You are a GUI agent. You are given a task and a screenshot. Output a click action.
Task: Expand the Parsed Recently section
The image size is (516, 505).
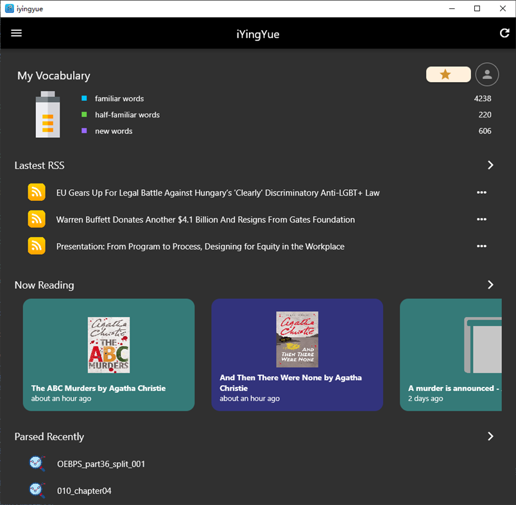click(490, 436)
